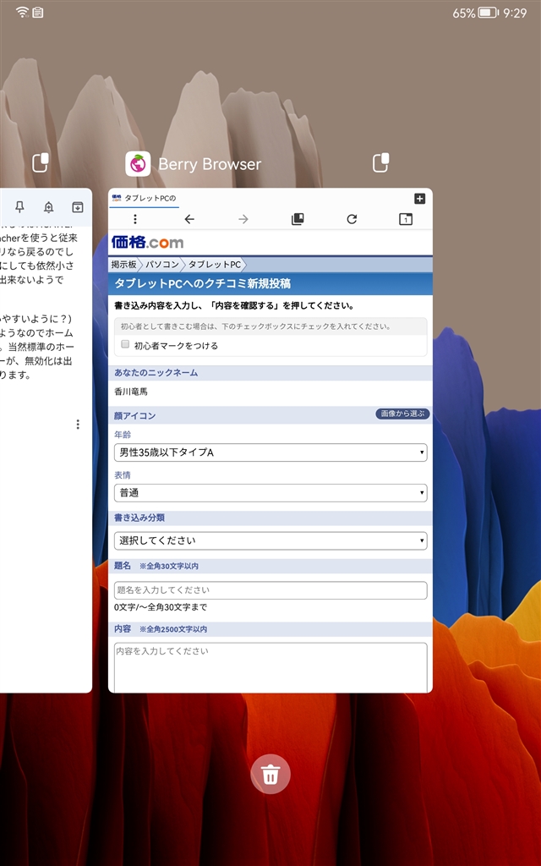
Task: Open the 年齢 dropdown 男性35歳以下タイプA
Action: coord(270,452)
